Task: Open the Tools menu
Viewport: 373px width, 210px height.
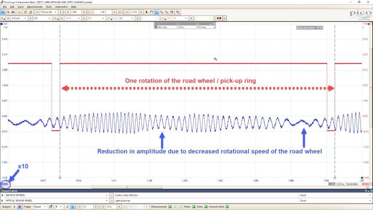Action: click(x=49, y=7)
